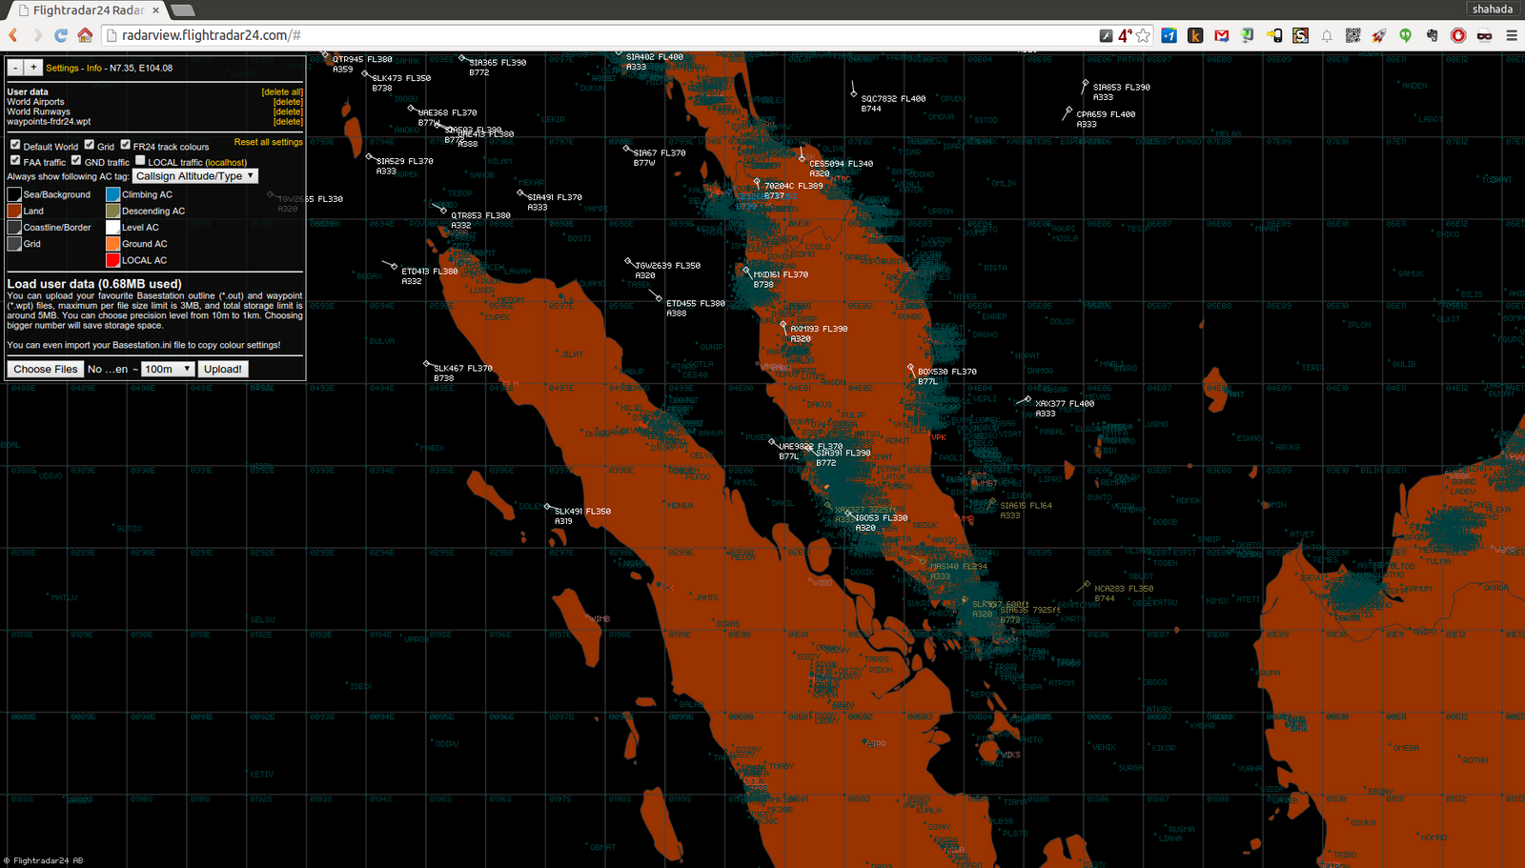Click the Choose Files button

pyautogui.click(x=46, y=369)
